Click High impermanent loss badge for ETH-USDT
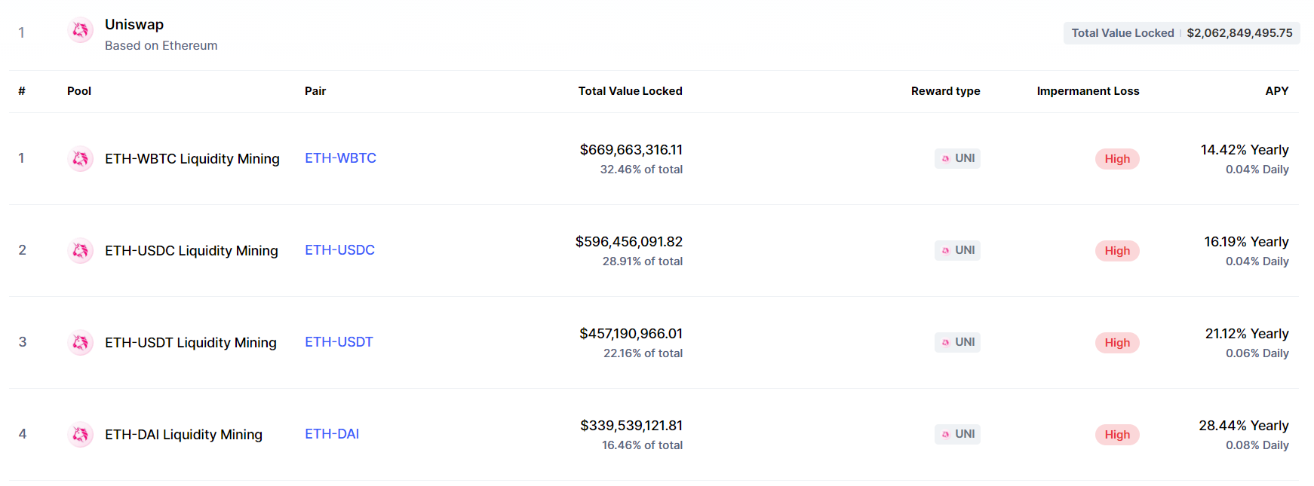1314x486 pixels. pos(1117,343)
